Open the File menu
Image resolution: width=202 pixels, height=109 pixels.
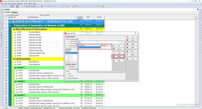tap(2, 4)
